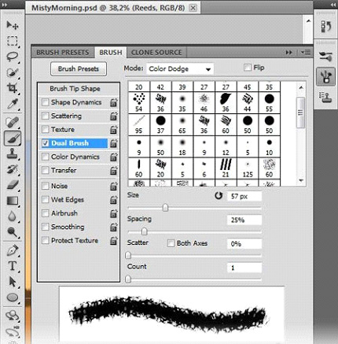Adjust the Size slider handle
Viewport: 338px width, 344px height.
click(165, 208)
